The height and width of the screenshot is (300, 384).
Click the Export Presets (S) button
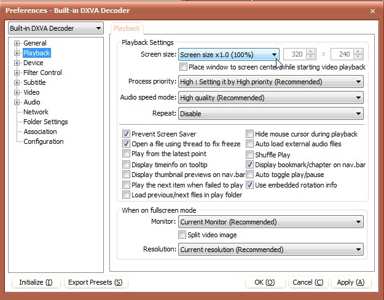(x=95, y=282)
